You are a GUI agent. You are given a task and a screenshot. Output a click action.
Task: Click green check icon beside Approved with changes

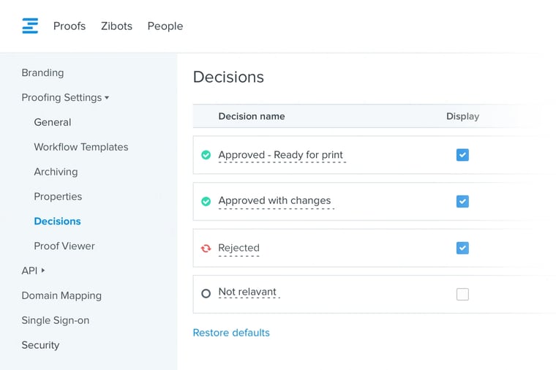[x=206, y=201]
